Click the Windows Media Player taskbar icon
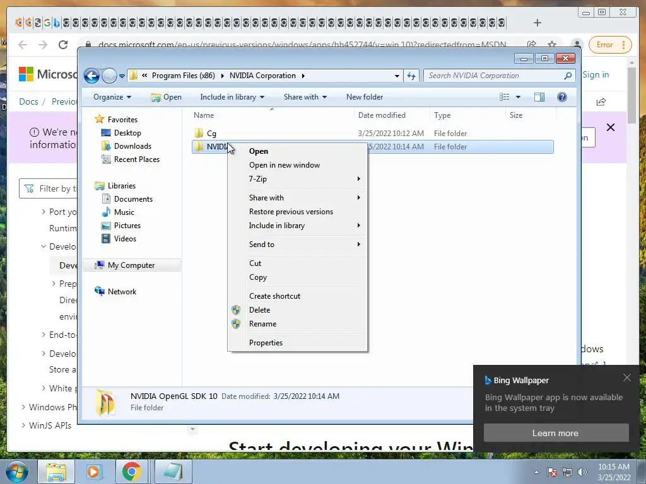Image resolution: width=646 pixels, height=484 pixels. tap(94, 471)
